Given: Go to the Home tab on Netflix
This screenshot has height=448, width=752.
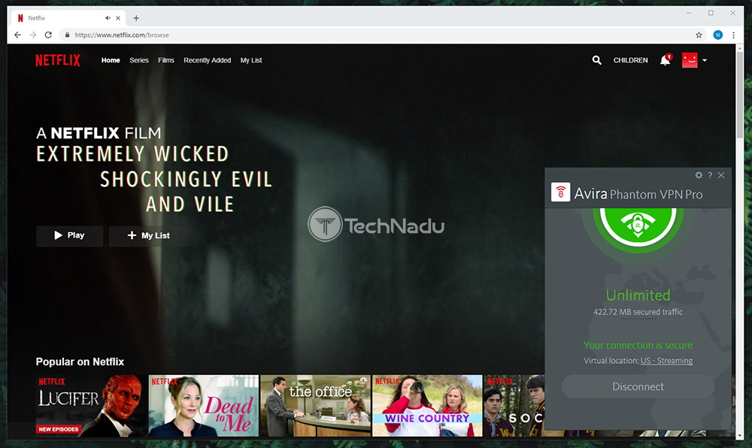Looking at the screenshot, I should [x=111, y=60].
